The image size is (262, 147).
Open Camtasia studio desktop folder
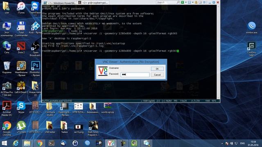[x=50, y=109]
